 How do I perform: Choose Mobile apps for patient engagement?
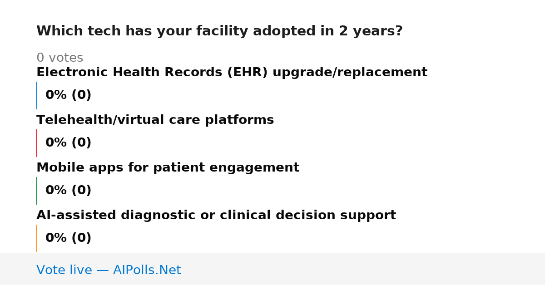point(168,168)
